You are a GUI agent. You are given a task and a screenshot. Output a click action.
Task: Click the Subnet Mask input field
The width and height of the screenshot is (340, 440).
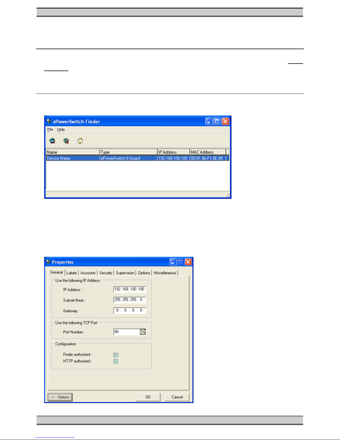[x=130, y=300]
